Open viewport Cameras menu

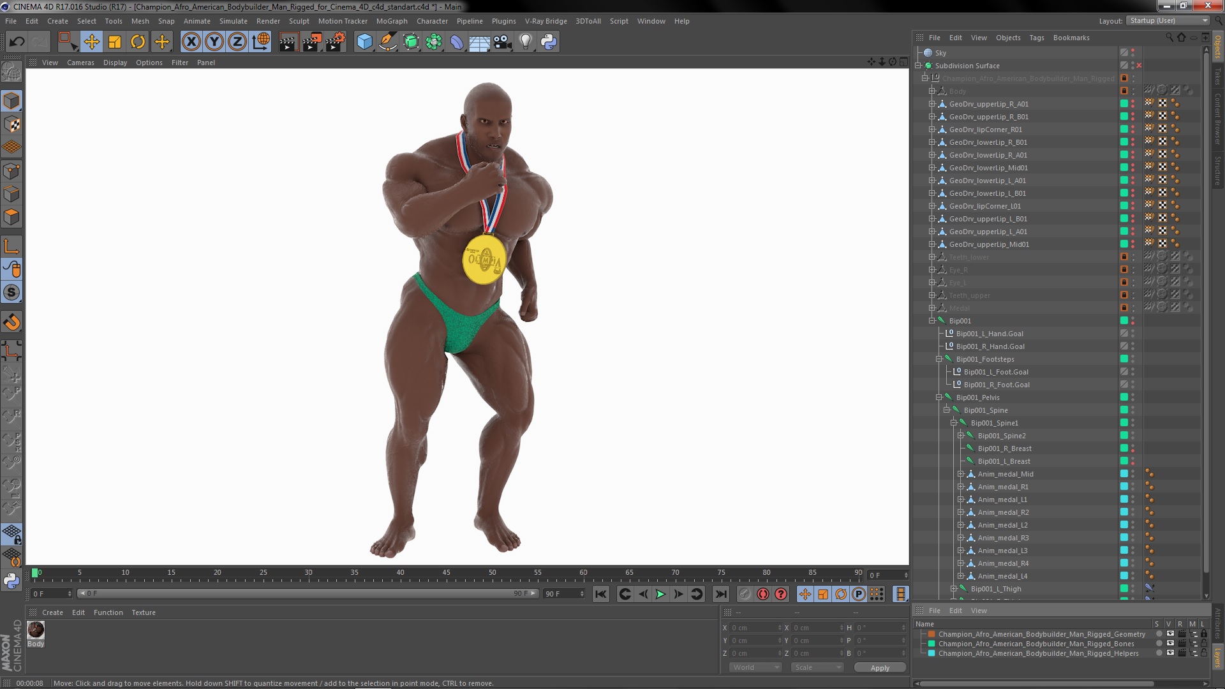click(x=80, y=63)
